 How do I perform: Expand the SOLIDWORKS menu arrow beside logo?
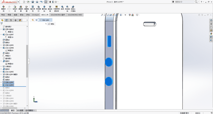(18, 2)
